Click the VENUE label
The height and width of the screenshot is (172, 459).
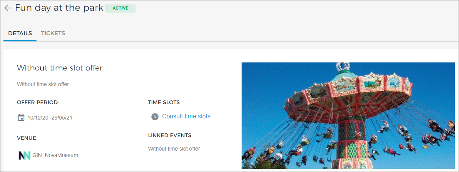(x=27, y=138)
